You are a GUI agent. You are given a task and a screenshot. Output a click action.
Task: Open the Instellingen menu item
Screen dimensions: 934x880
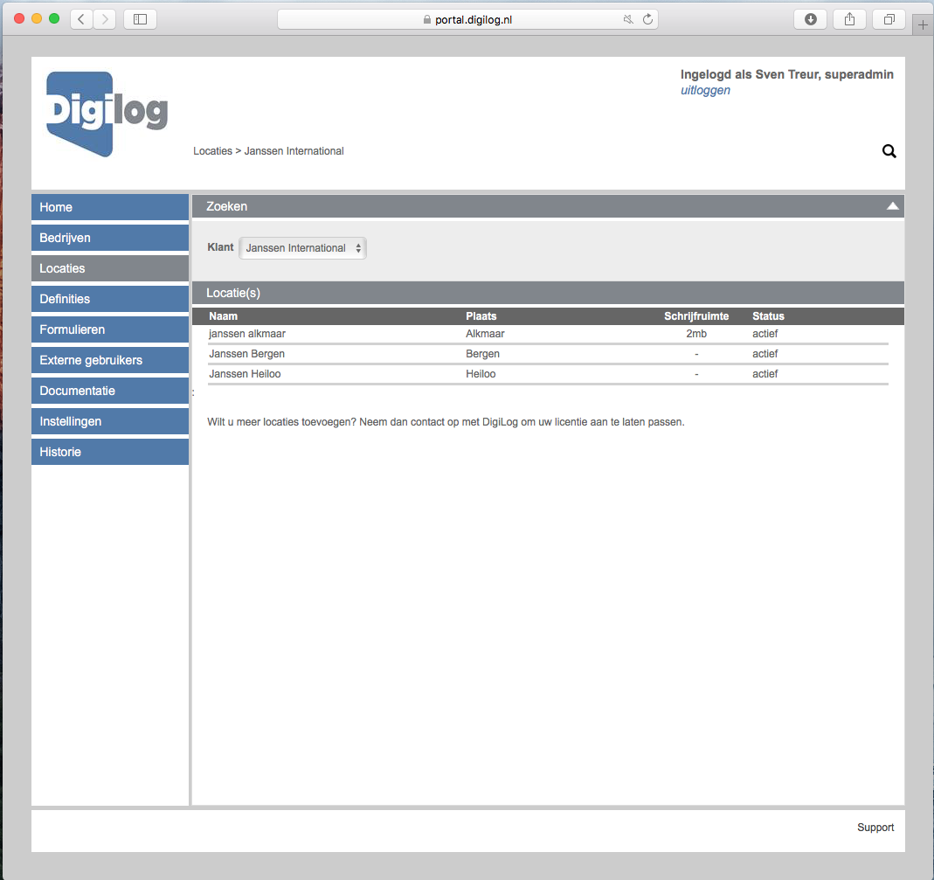tap(110, 421)
